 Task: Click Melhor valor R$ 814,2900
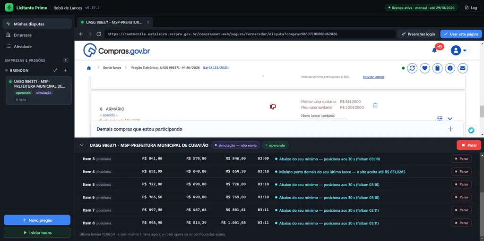(x=350, y=102)
